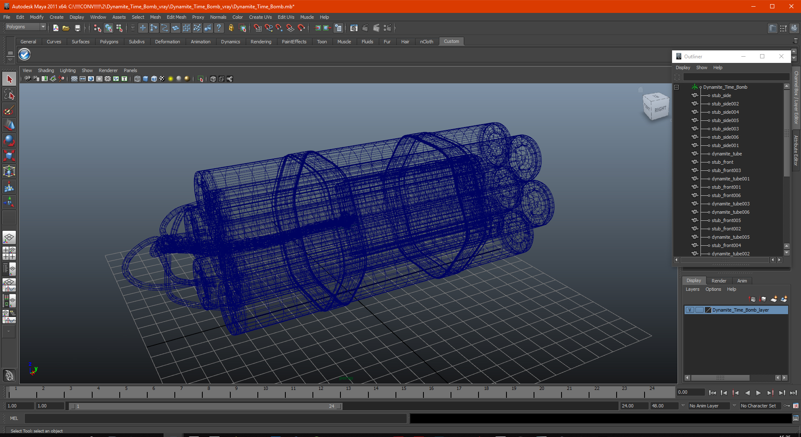Viewport: 801px width, 437px height.
Task: Click move layer down icon in Layer Editor
Action: coord(763,299)
